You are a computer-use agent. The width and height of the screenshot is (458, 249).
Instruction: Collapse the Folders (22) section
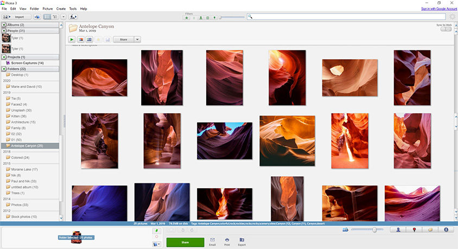coord(4,69)
